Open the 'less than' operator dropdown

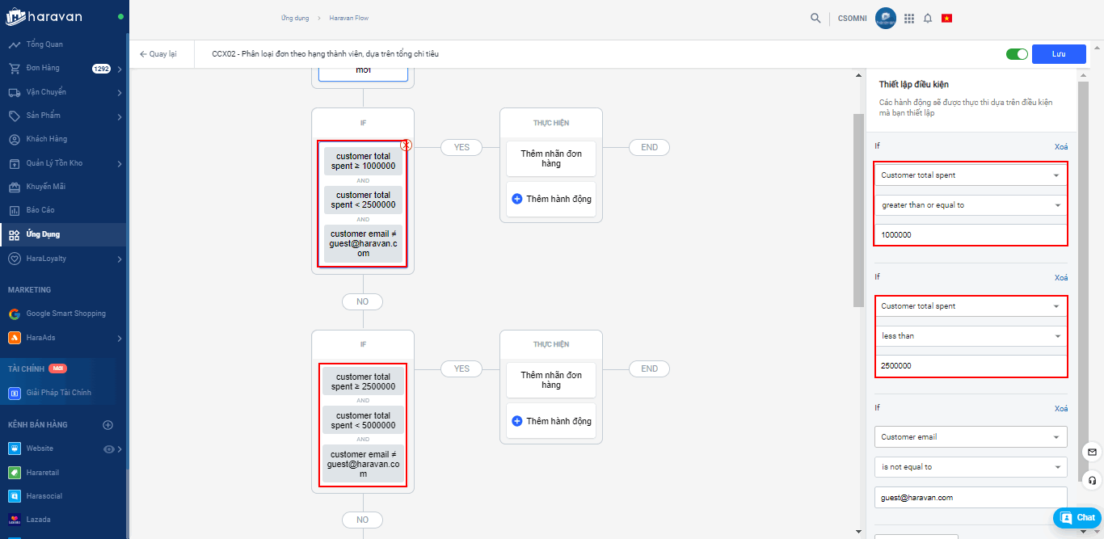coord(970,336)
